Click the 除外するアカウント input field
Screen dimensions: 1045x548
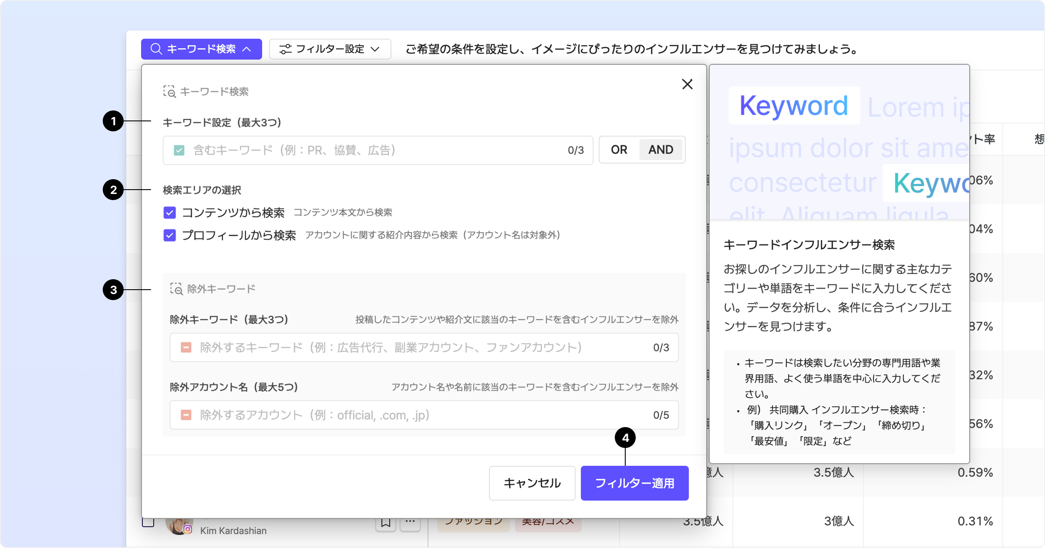pyautogui.click(x=418, y=415)
